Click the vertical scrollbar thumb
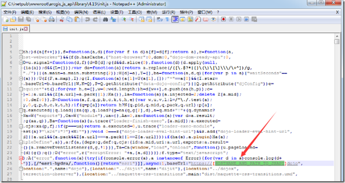The width and height of the screenshot is (345, 183). tap(337, 41)
